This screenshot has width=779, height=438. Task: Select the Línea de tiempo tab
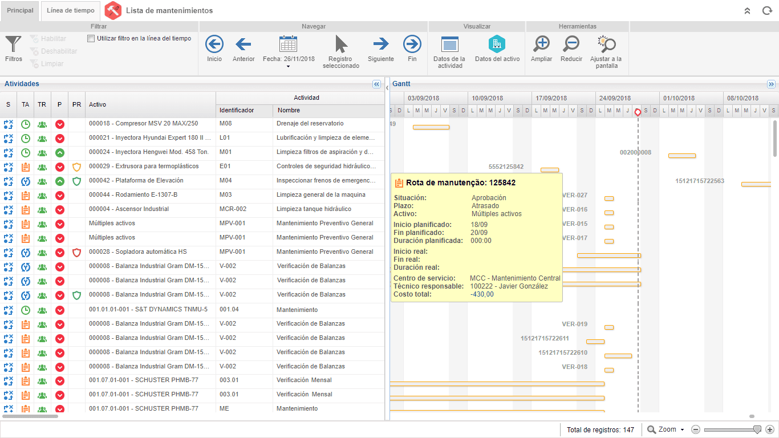tap(71, 11)
